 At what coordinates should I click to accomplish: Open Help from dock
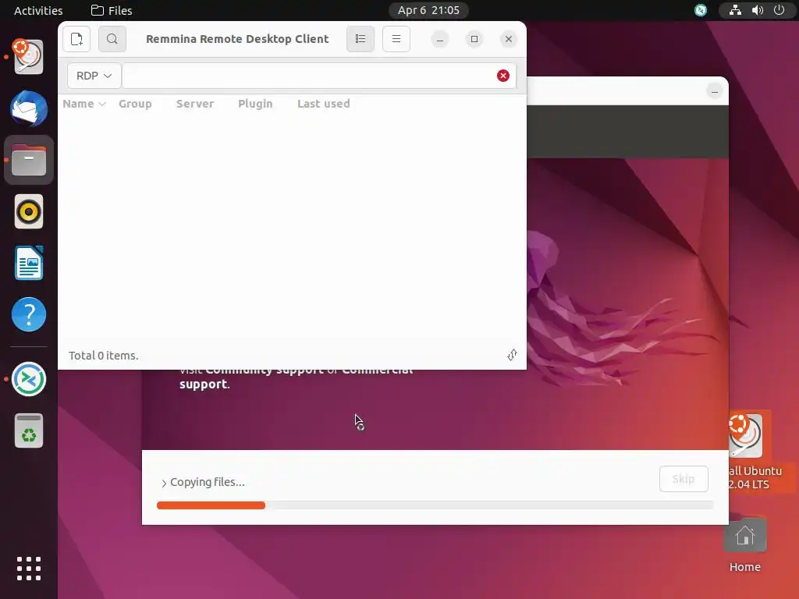(29, 314)
